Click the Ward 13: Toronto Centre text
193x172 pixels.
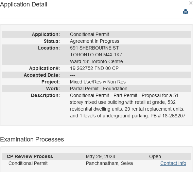(x=96, y=61)
